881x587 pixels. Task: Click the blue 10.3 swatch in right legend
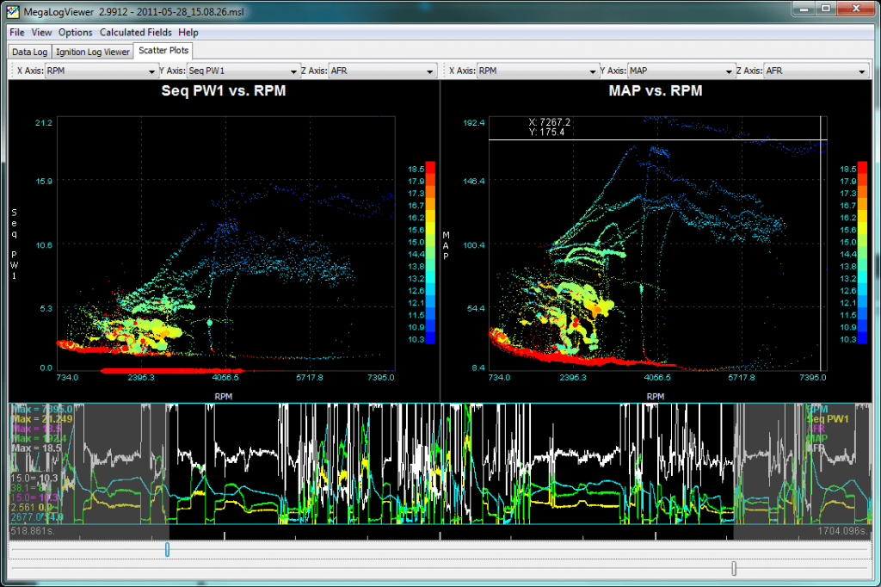[864, 340]
